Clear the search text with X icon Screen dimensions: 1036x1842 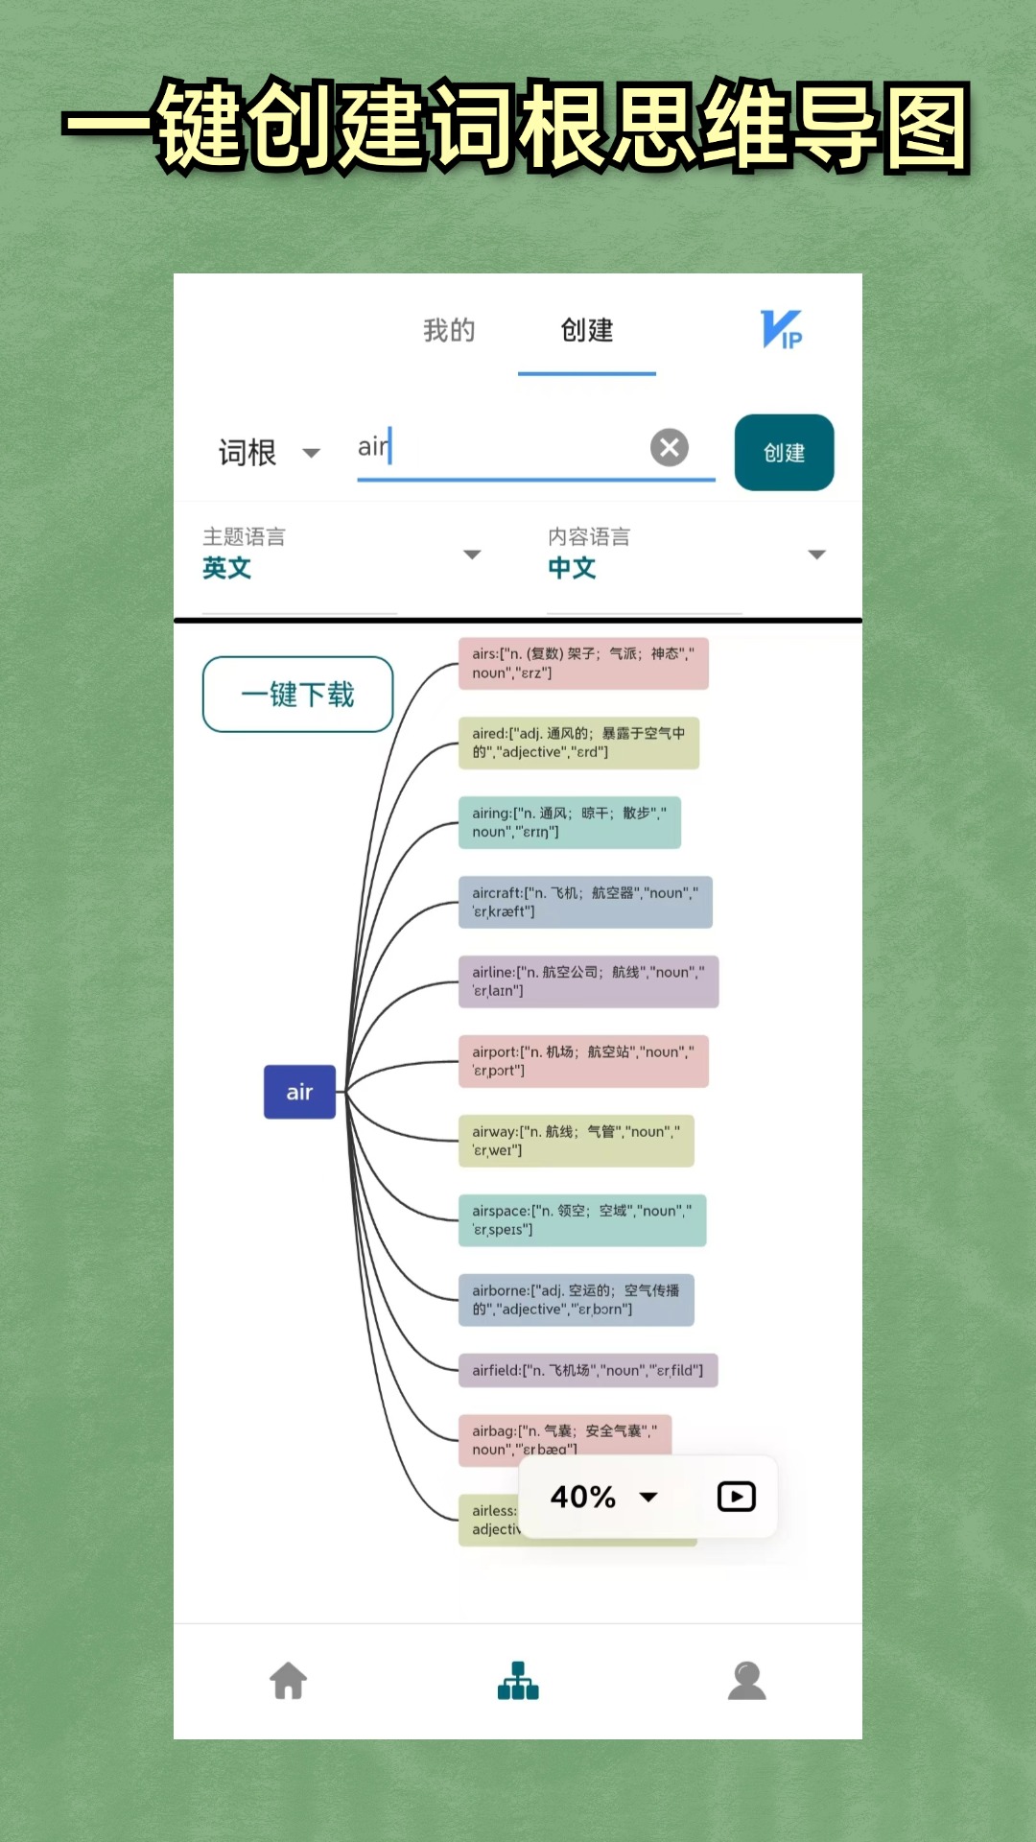tap(670, 447)
